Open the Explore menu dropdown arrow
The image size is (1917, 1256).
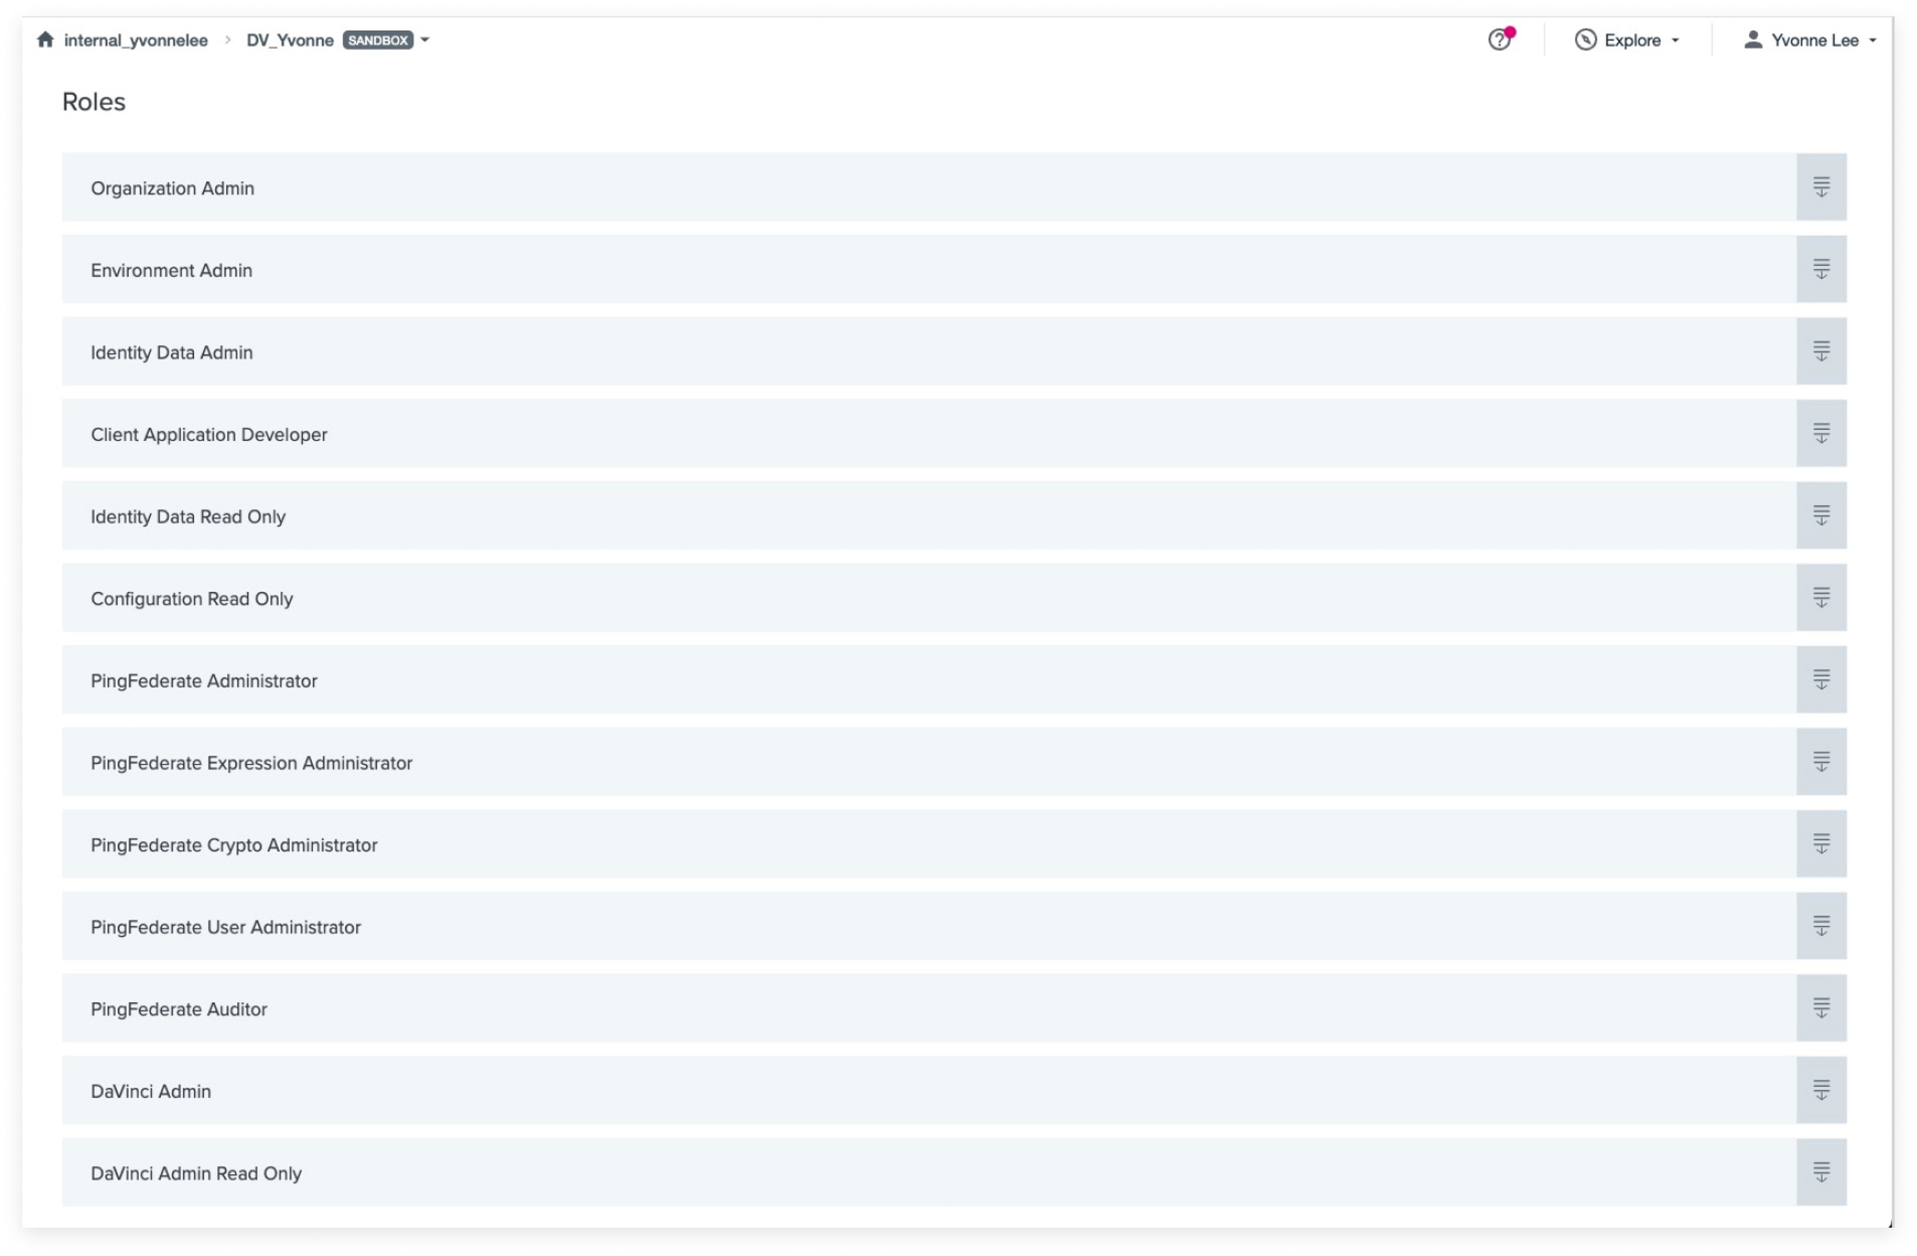tap(1674, 40)
